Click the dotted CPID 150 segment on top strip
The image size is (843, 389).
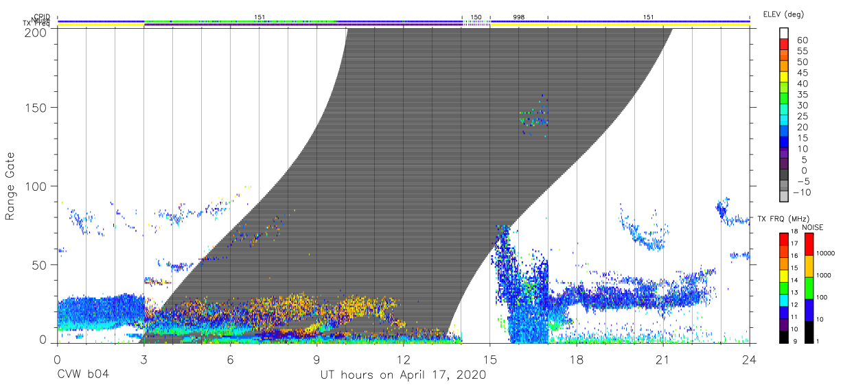[476, 23]
